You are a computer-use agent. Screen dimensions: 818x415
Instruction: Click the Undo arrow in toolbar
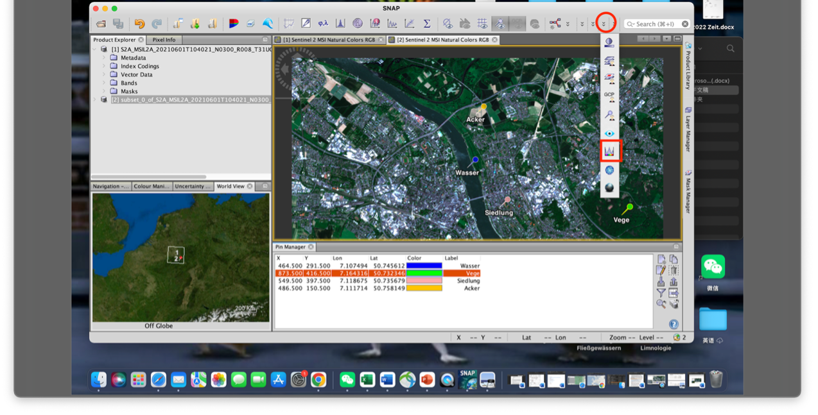pos(139,24)
